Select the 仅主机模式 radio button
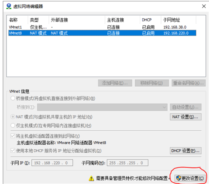Viewport: 209px width, 184px height. [x=13, y=126]
